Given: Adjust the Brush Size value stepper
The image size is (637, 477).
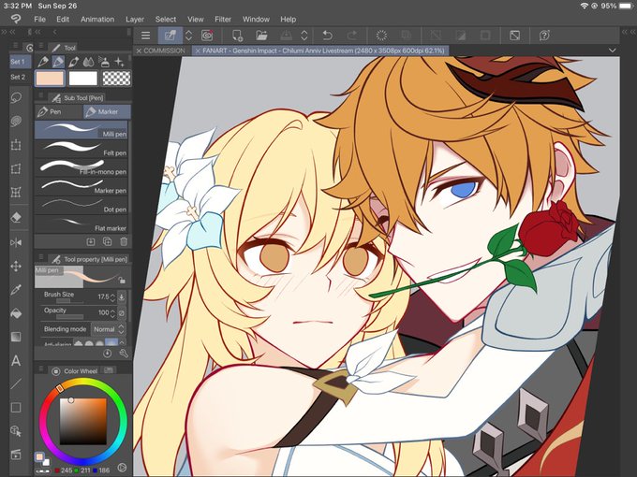Looking at the screenshot, I should [112, 297].
